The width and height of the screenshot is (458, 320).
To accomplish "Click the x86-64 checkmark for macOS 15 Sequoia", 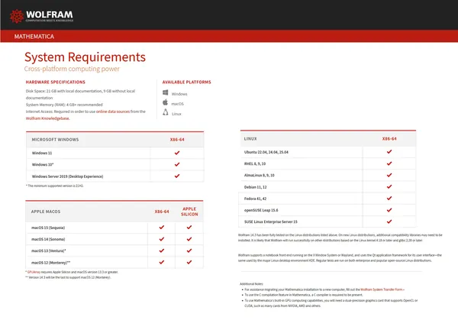I will (x=162, y=227).
